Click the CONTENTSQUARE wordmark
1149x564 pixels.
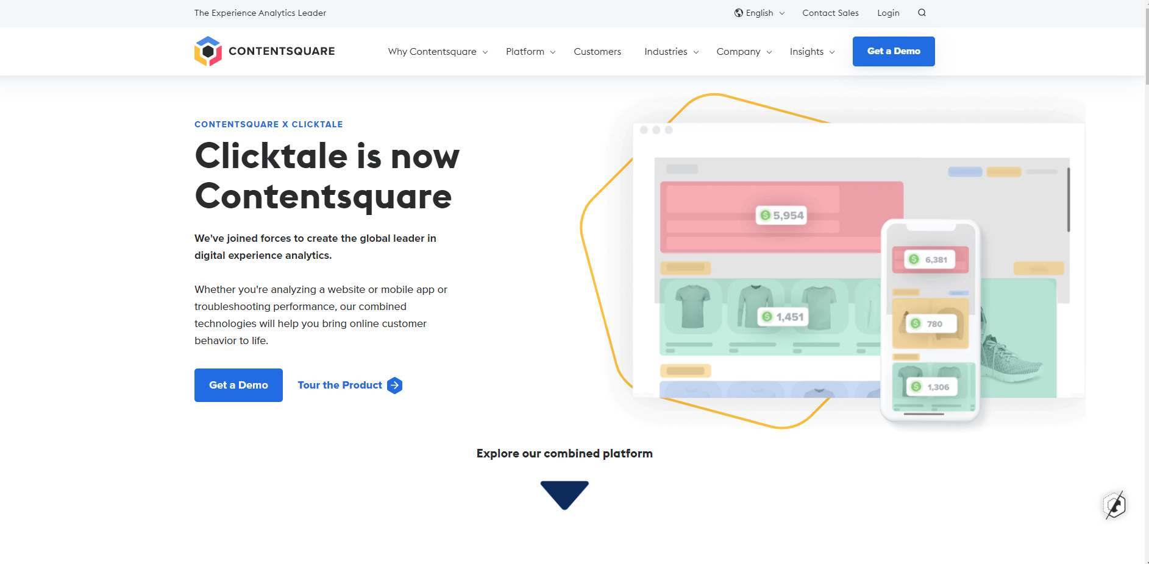tap(282, 51)
